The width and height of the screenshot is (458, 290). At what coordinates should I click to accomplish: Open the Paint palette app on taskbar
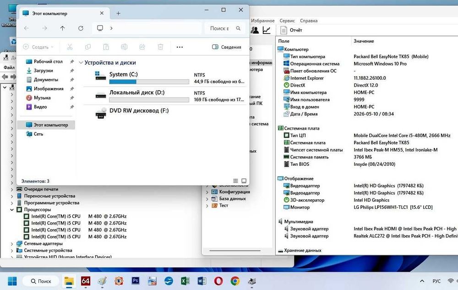tap(102, 281)
